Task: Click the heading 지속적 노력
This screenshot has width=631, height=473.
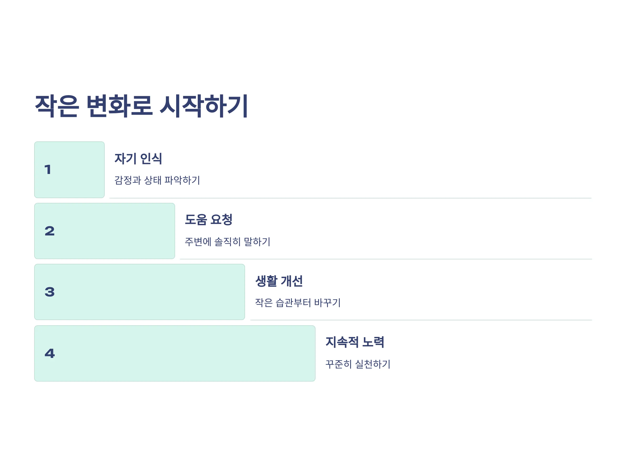Action: 355,342
